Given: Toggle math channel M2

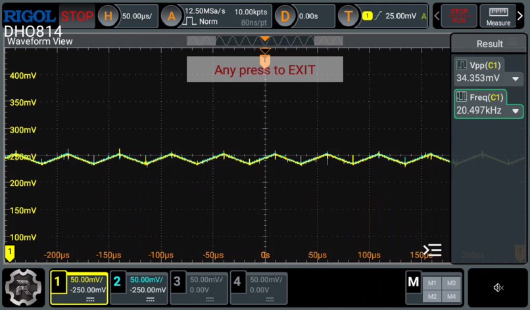Looking at the screenshot, I should [x=432, y=296].
